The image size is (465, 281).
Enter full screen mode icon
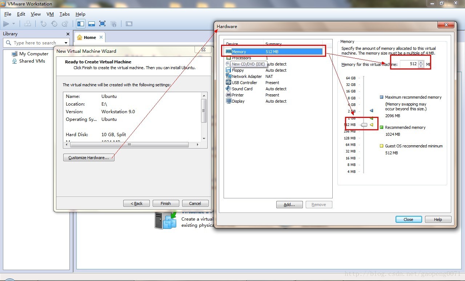(102, 24)
